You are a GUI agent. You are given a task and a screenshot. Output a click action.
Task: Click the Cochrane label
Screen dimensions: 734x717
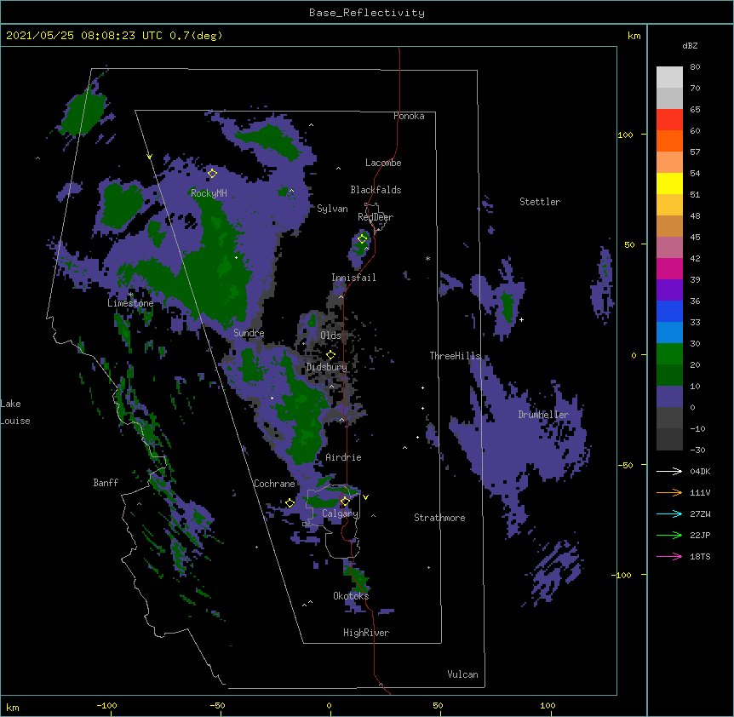(x=274, y=484)
